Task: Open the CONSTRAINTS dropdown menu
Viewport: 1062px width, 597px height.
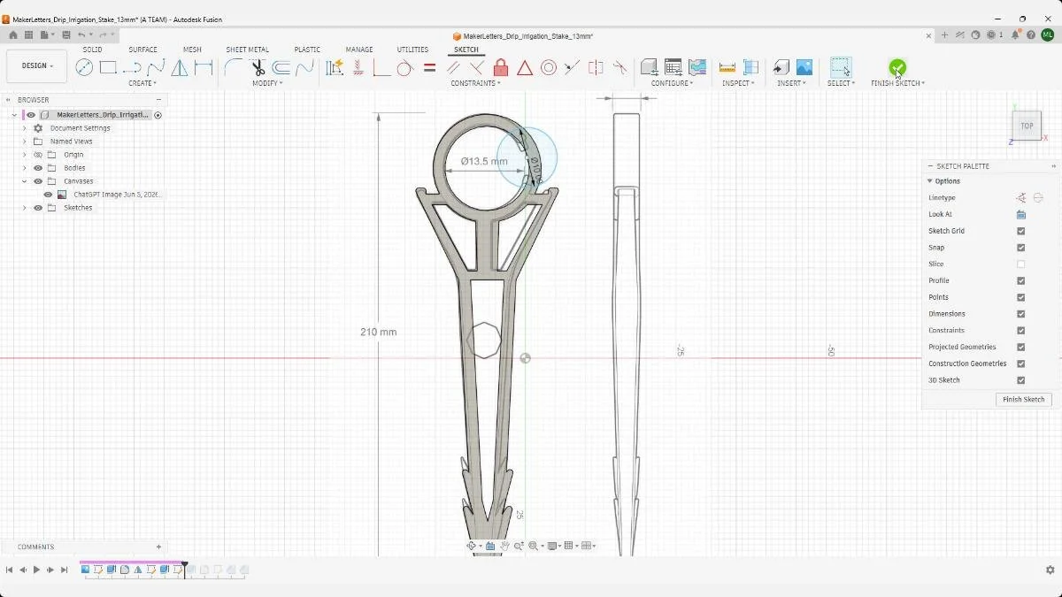Action: point(475,83)
